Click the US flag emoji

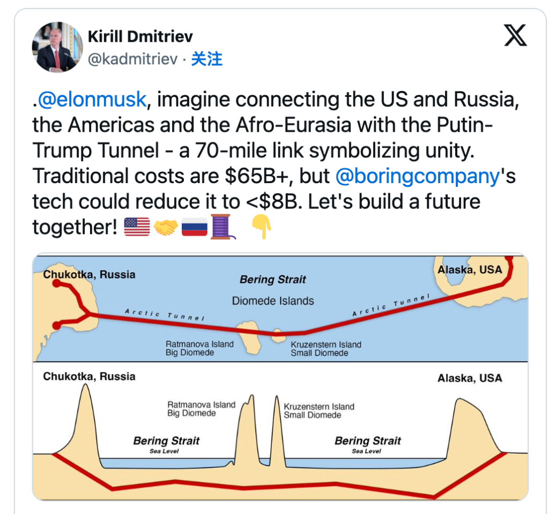point(137,228)
